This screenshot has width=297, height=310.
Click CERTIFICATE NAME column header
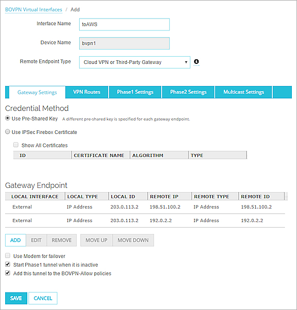[100, 156]
